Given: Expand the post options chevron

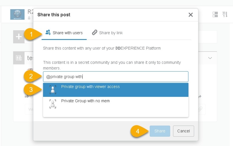Looking at the screenshot, I should pos(210,58).
